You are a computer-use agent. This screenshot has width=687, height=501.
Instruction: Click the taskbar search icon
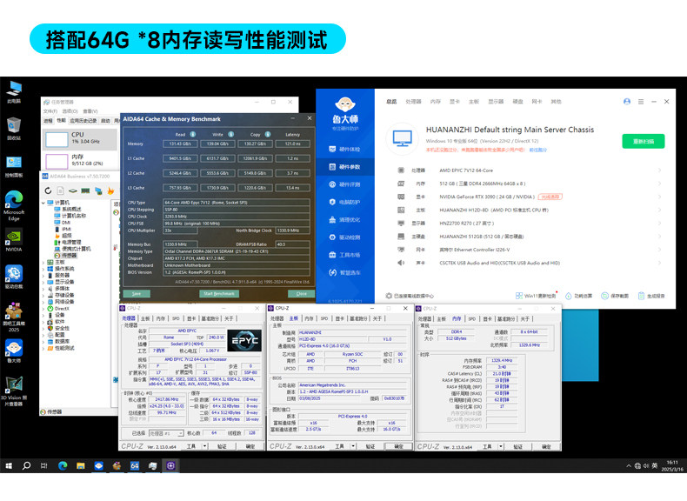pyautogui.click(x=26, y=465)
